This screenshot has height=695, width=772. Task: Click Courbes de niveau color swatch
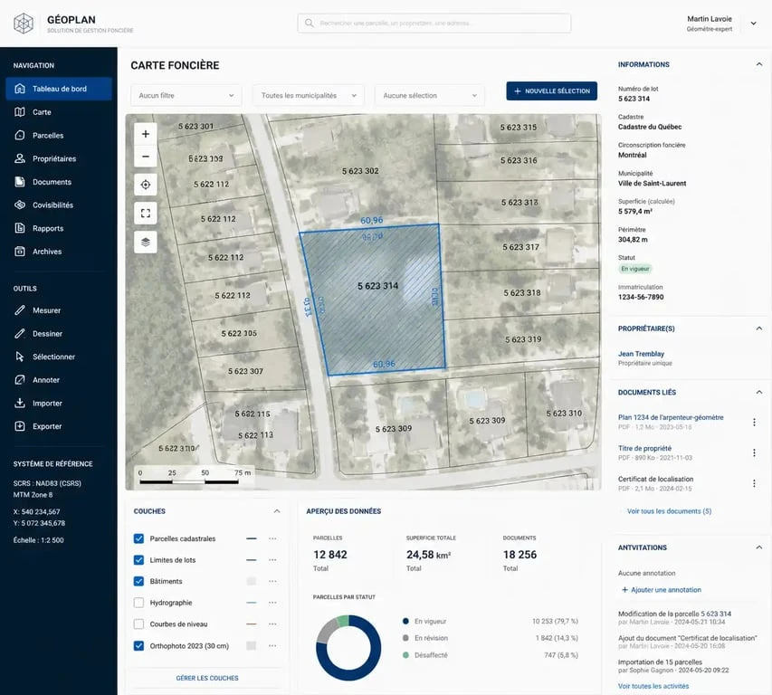pos(251,624)
